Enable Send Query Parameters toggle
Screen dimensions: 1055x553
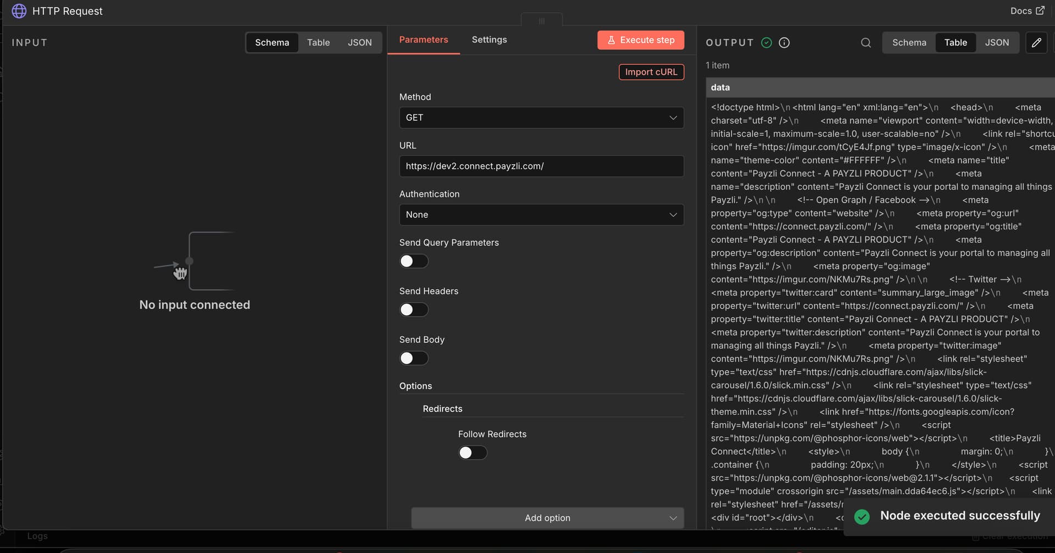point(413,261)
